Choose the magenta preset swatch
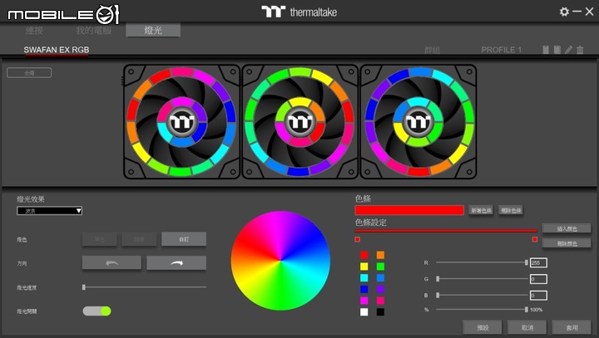Screen dimensions: 599x338 pos(364,301)
